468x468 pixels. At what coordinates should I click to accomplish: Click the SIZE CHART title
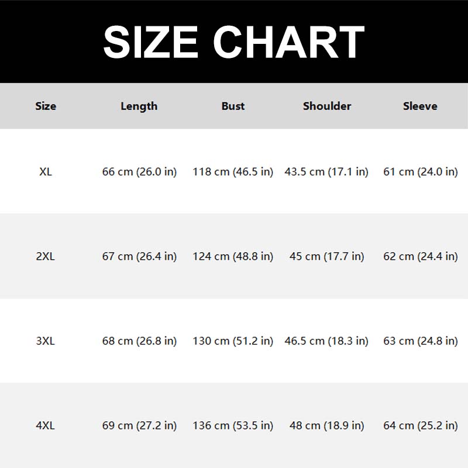tap(234, 42)
